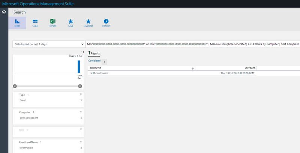
Task: Open the 'Data based on last 7 days' dropdown
Action: pyautogui.click(x=49, y=44)
